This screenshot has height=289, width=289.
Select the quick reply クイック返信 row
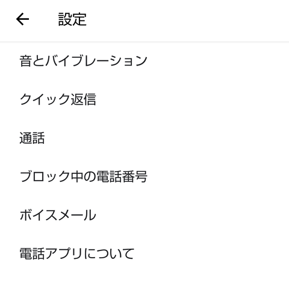(144, 99)
